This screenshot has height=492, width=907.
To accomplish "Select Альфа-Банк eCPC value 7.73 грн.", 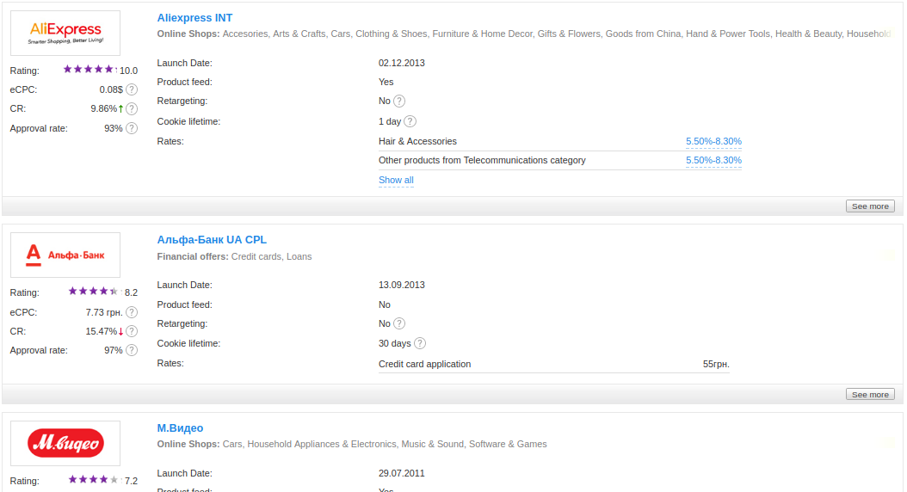I will pos(104,312).
